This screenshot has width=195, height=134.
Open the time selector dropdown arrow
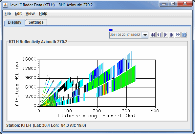point(145,35)
